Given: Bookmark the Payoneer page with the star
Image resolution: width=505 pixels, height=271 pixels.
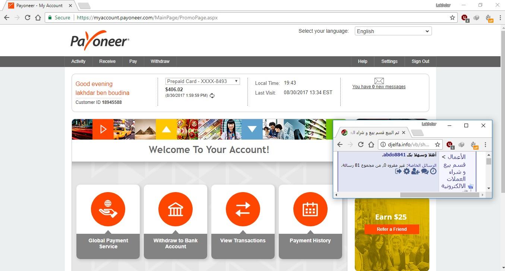Looking at the screenshot, I should pos(452,17).
